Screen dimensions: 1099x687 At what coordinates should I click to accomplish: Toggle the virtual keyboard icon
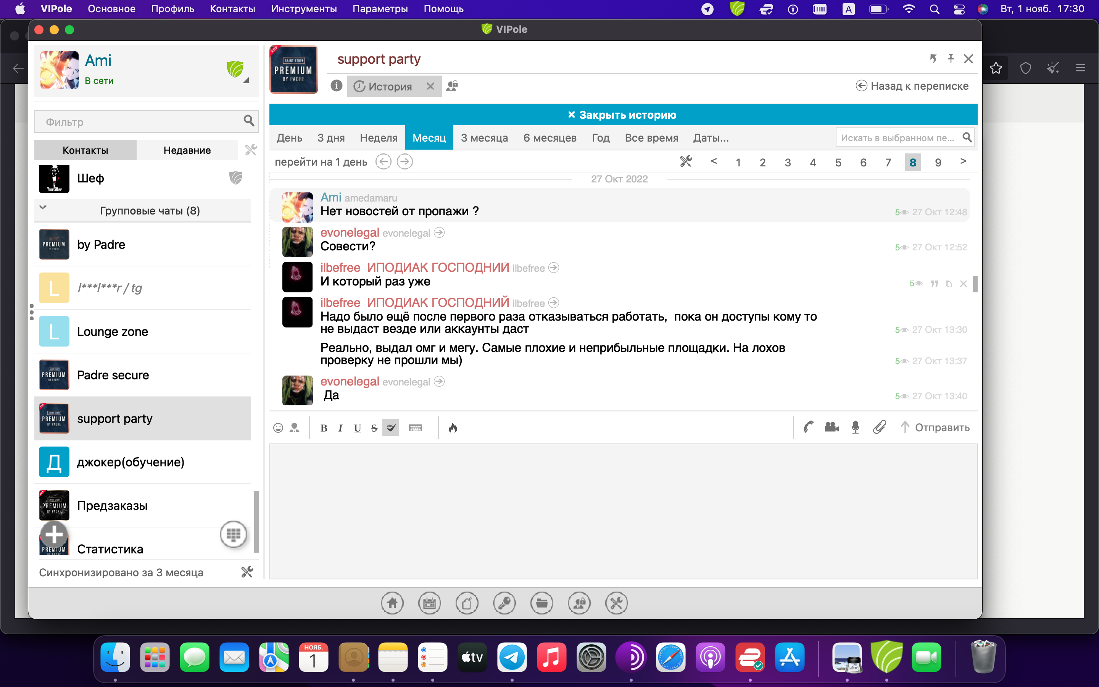[416, 427]
